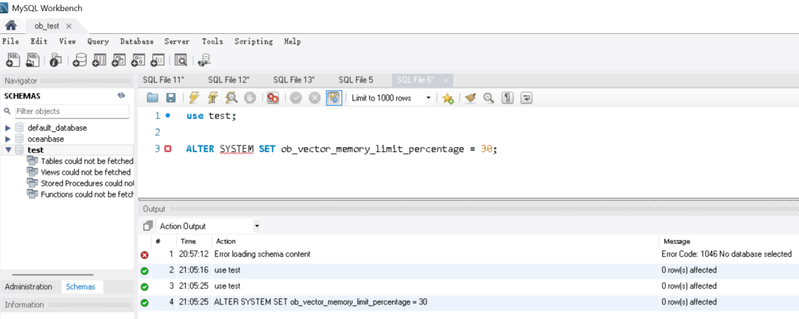Run EXPLAIN on statement under cursor
Screen dimensions: 799x319
[x=232, y=98]
